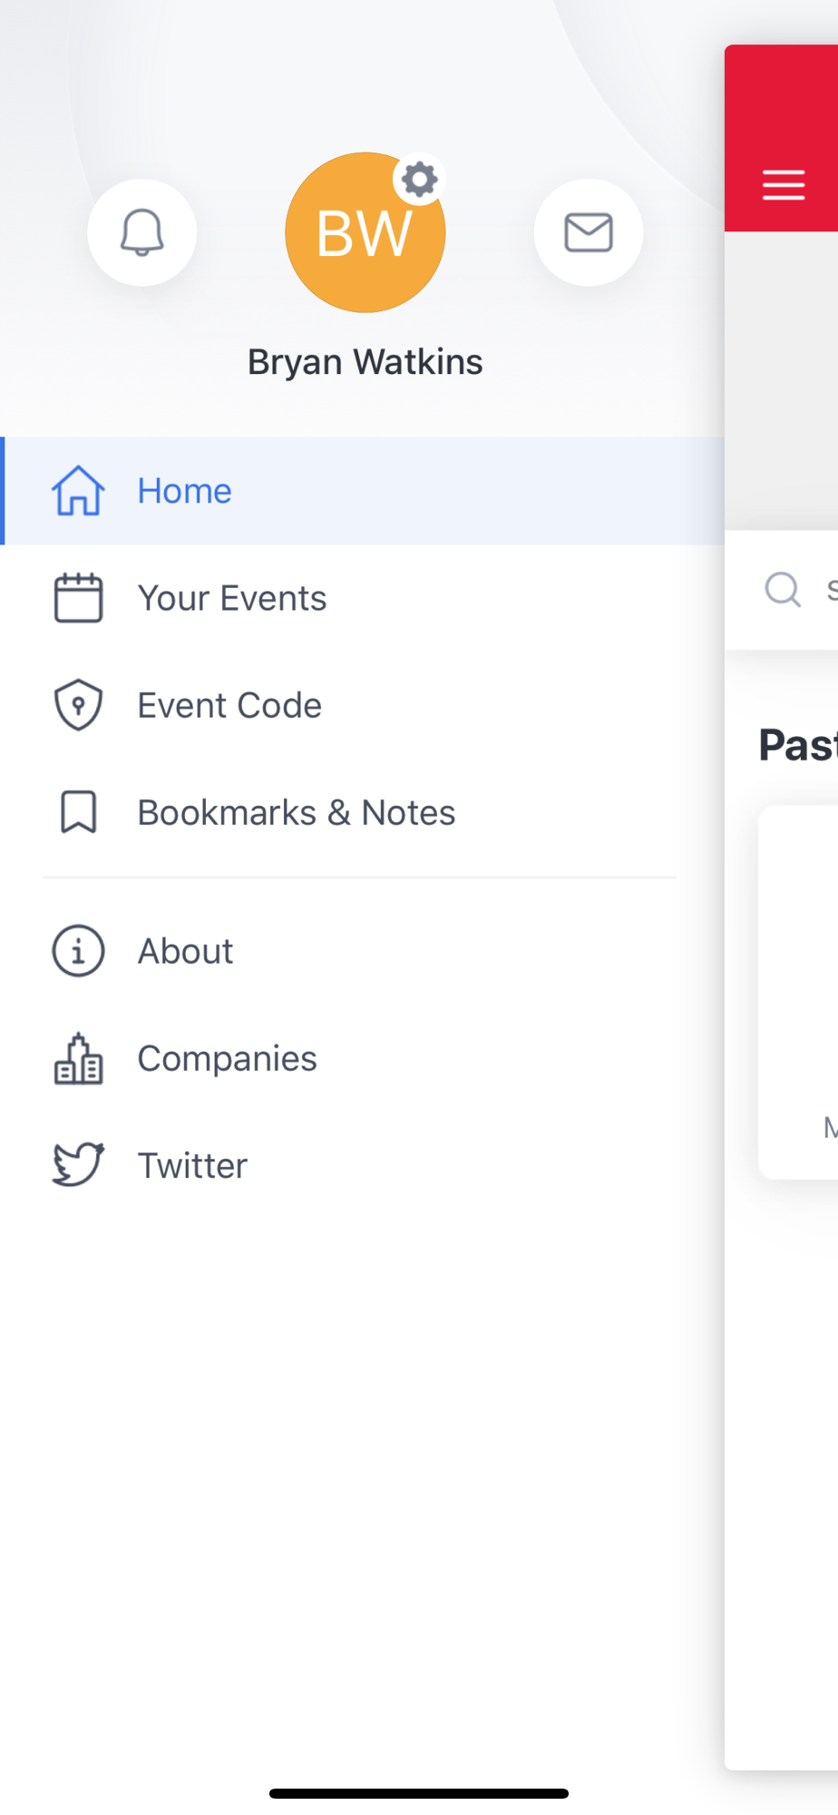Click the Twitter bird icon
This screenshot has width=838, height=1815.
(x=78, y=1165)
